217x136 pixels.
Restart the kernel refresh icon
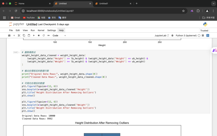[x=44, y=36]
